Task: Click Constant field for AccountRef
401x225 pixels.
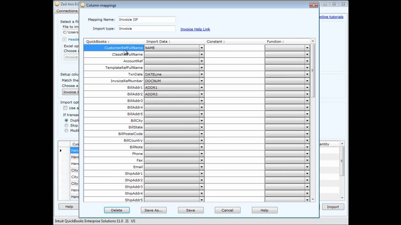Action: pyautogui.click(x=235, y=61)
